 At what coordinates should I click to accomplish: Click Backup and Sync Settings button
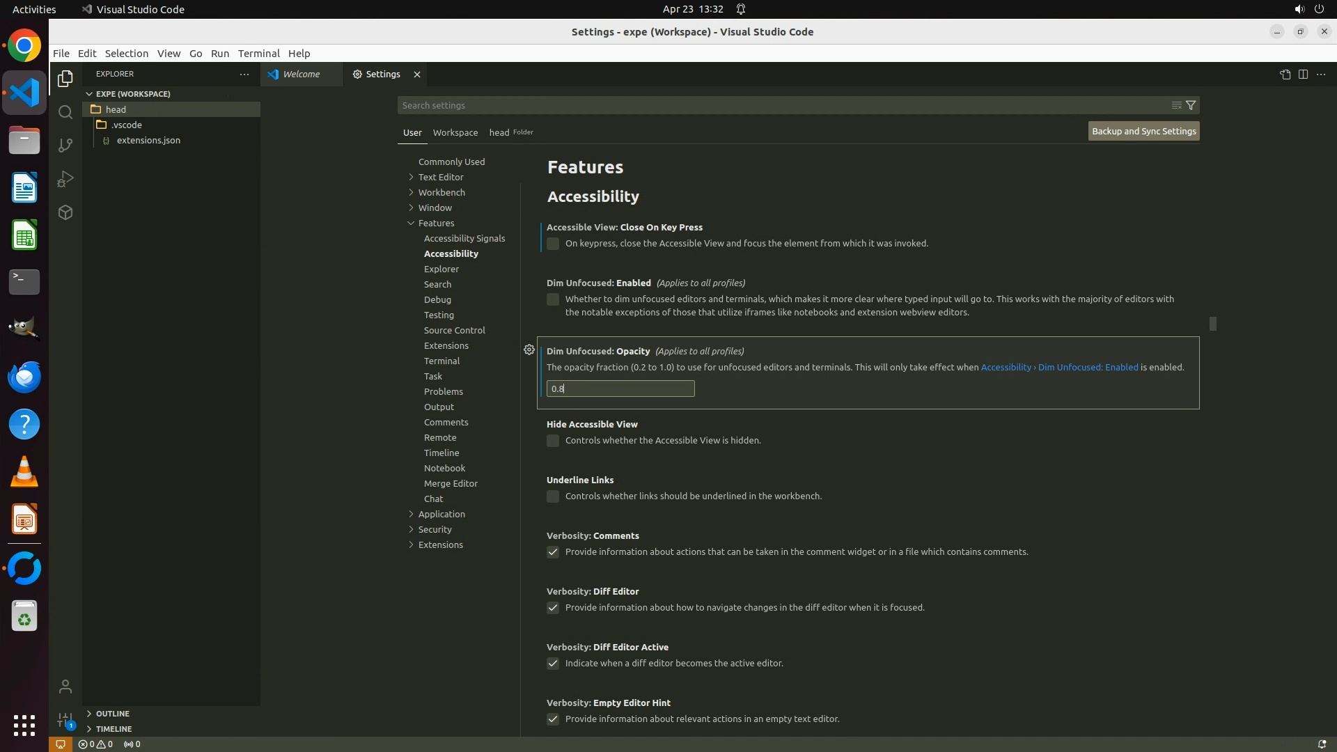[x=1143, y=131]
